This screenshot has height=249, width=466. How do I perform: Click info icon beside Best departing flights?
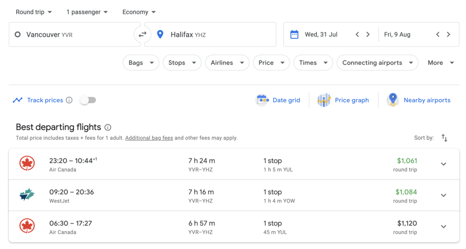point(108,127)
